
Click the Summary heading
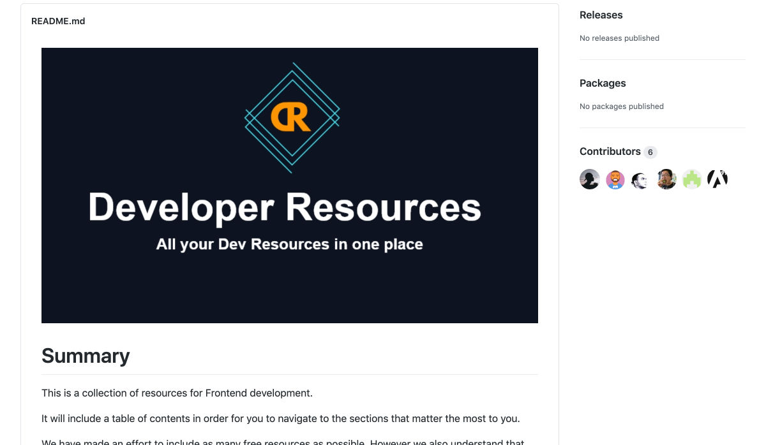click(x=86, y=356)
